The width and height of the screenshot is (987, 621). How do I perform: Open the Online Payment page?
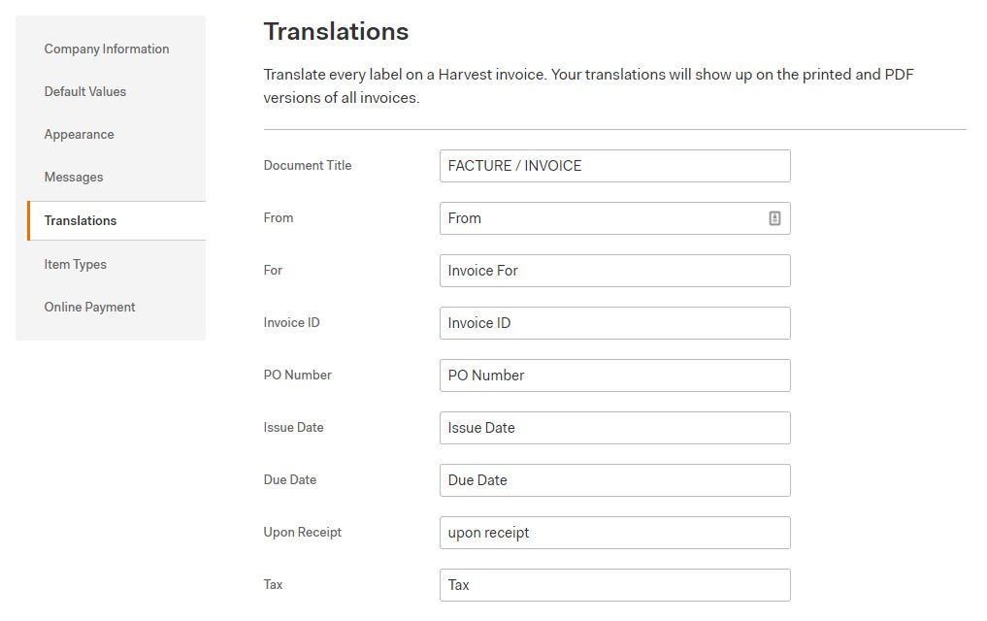click(89, 307)
